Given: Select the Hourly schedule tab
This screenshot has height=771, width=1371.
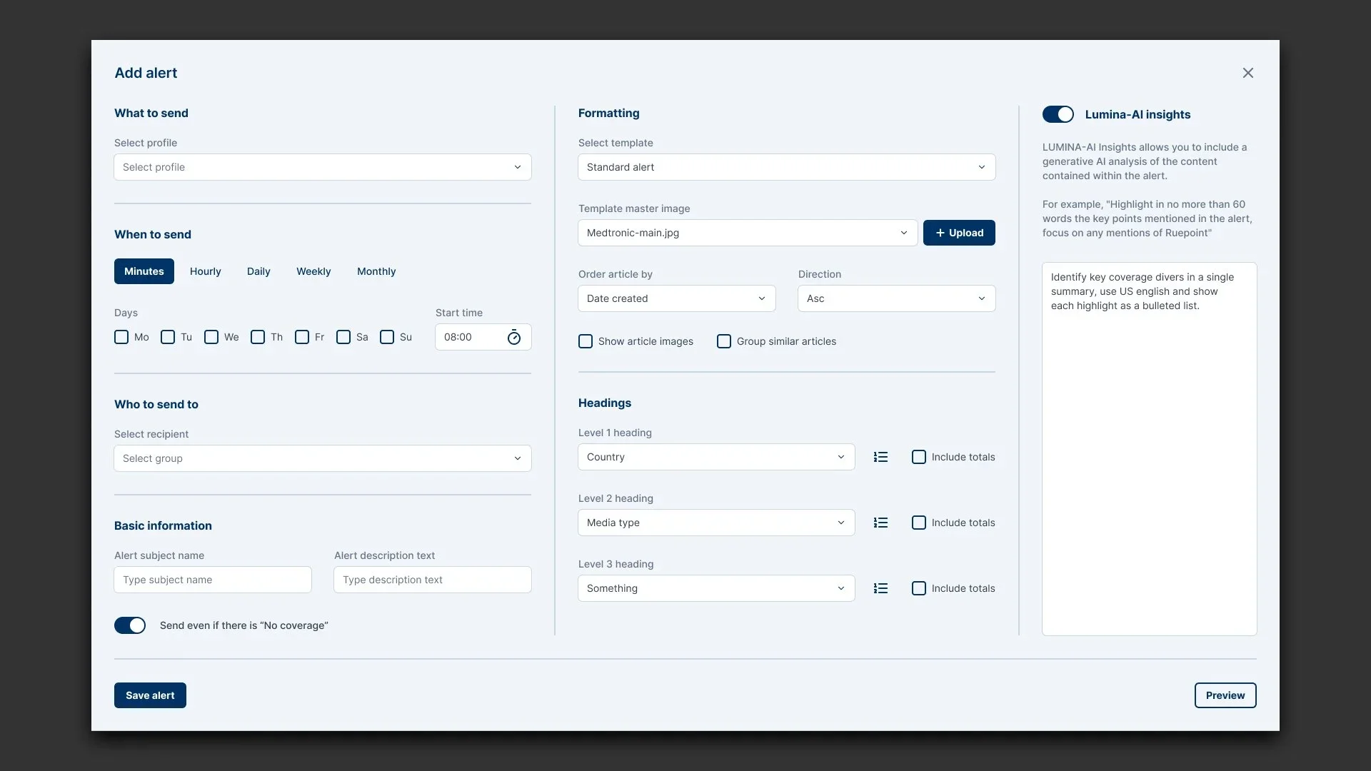Looking at the screenshot, I should (x=205, y=271).
